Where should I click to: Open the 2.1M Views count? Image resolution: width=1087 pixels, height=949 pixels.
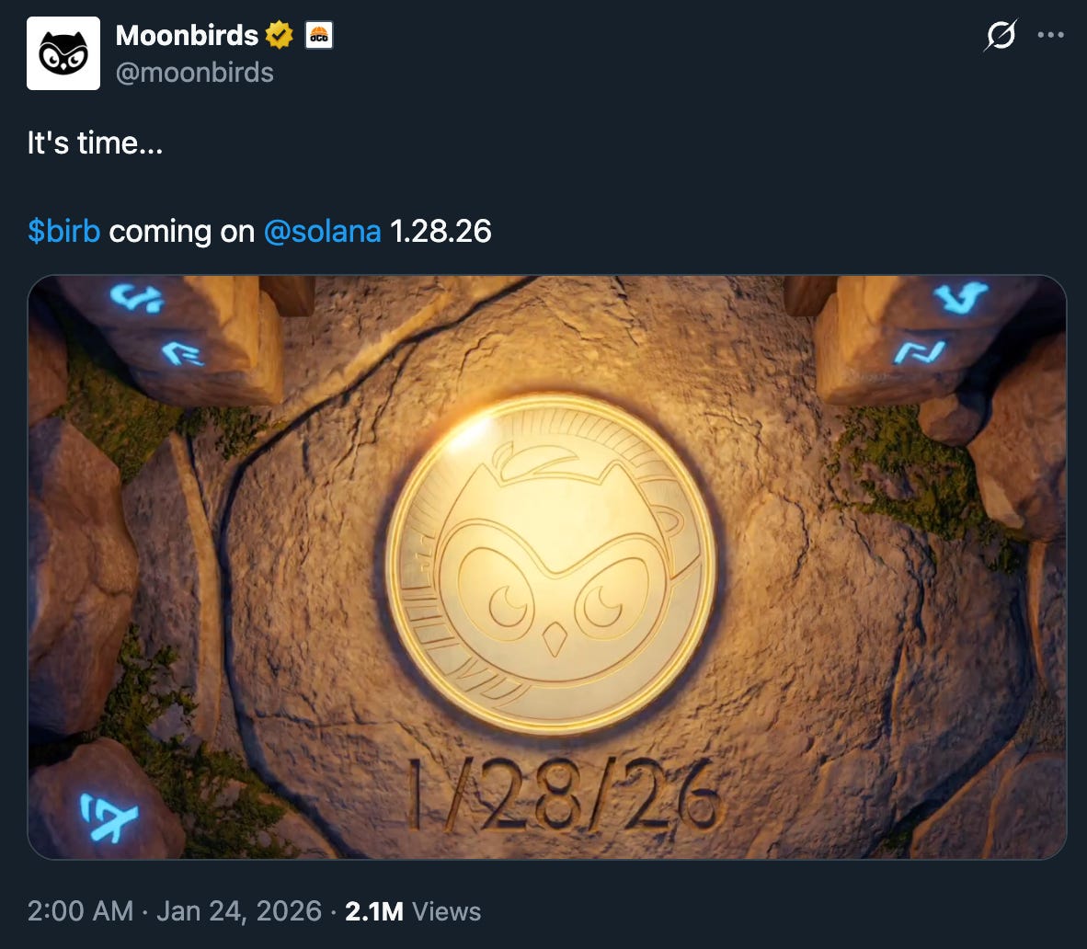[x=413, y=911]
